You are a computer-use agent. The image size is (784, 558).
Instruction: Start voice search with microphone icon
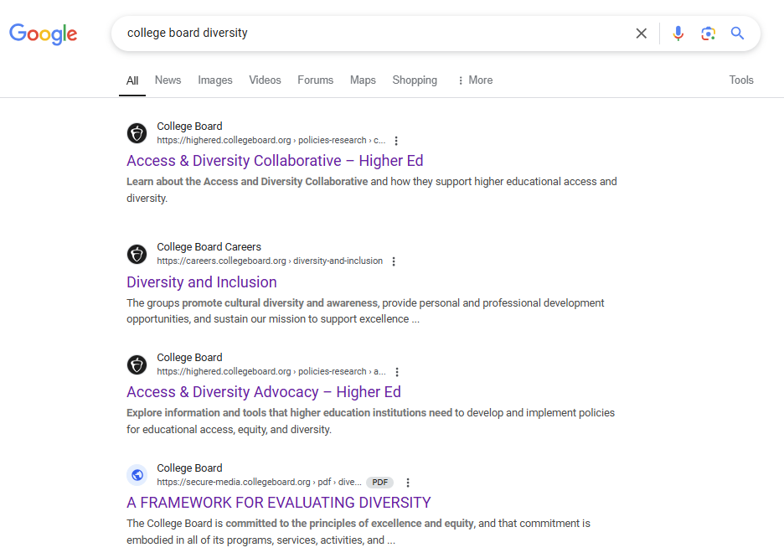[678, 34]
